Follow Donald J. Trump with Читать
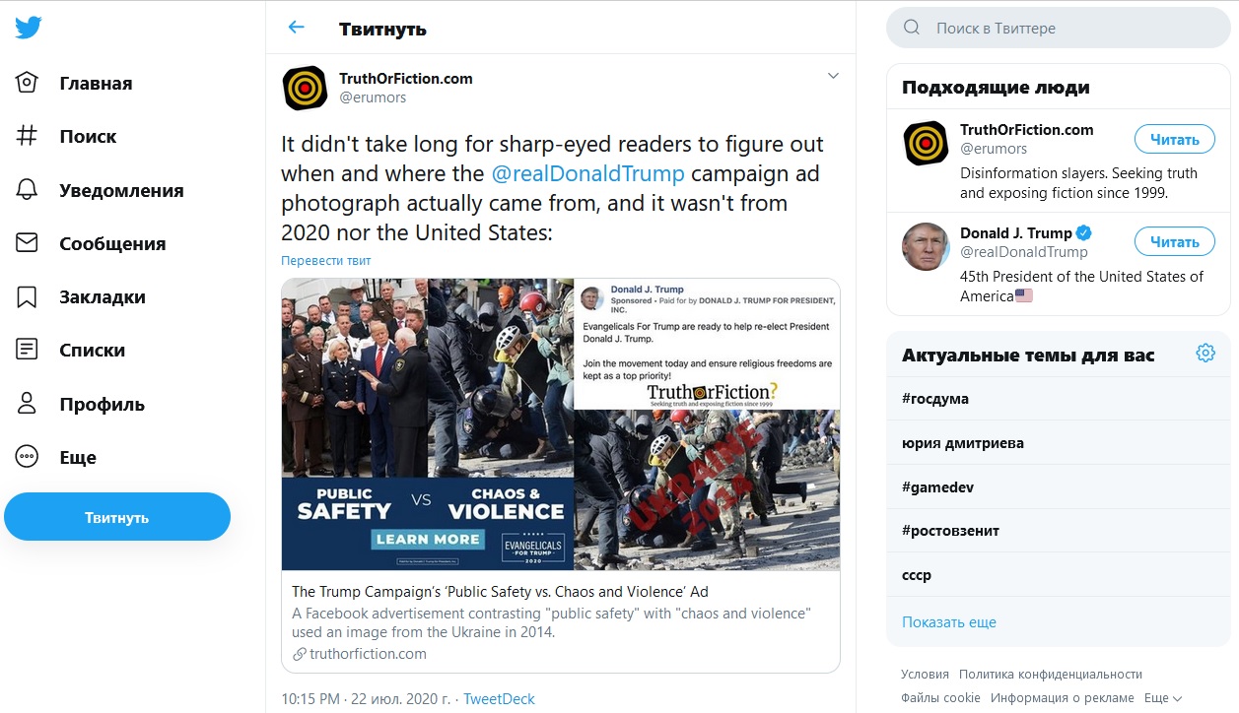This screenshot has width=1239, height=713. coord(1174,242)
